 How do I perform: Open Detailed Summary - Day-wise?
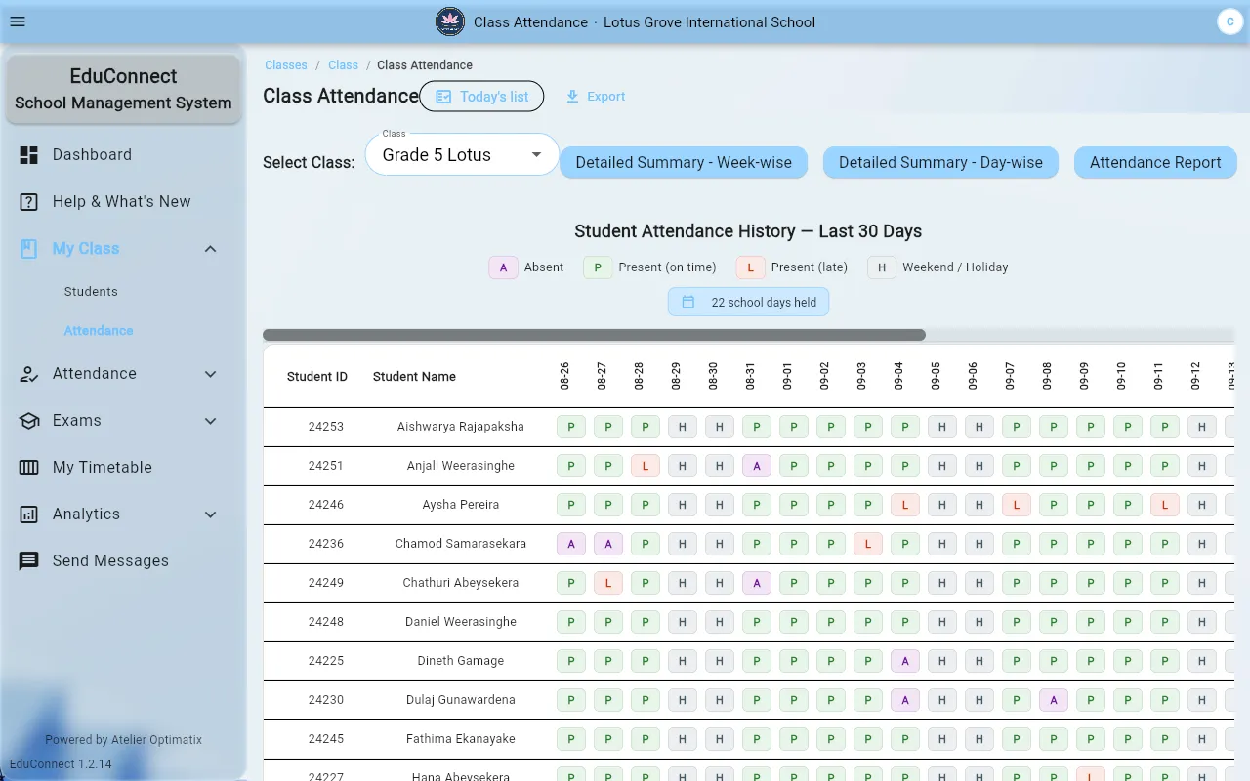pos(940,162)
